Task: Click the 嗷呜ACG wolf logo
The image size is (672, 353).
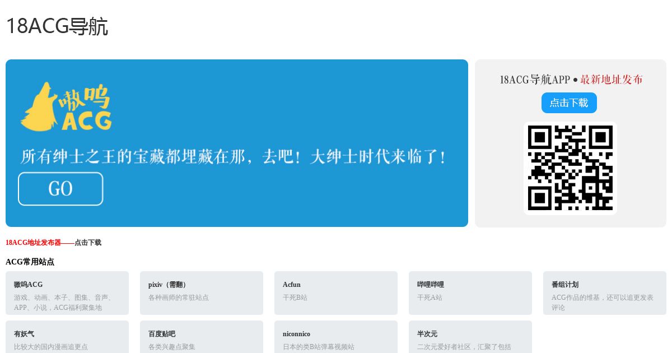Action: tap(66, 106)
